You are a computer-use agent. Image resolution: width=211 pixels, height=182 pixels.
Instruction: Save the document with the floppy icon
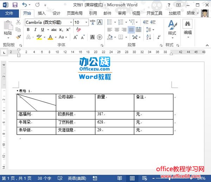click(15, 5)
